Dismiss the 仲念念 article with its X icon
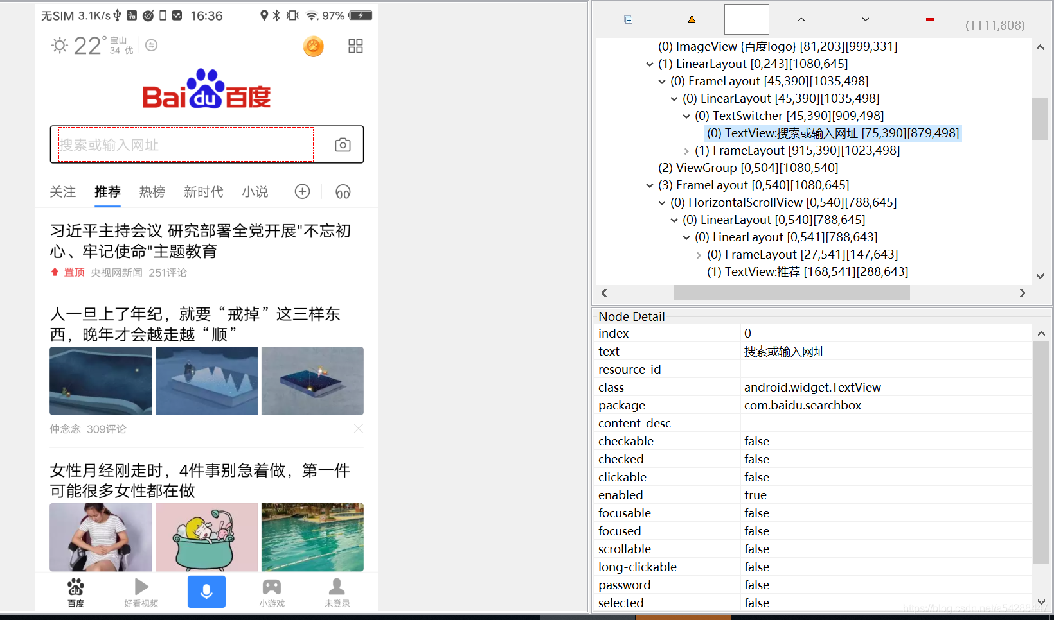The height and width of the screenshot is (620, 1054). 358,428
